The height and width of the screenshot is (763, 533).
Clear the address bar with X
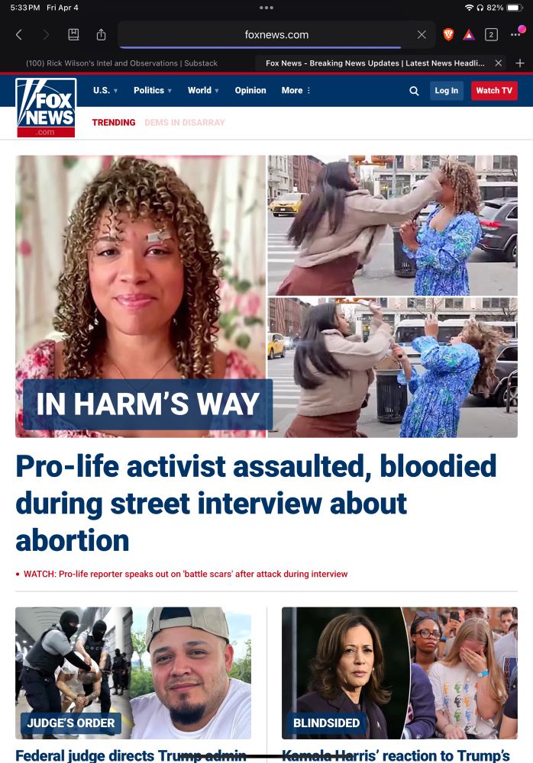(x=422, y=34)
